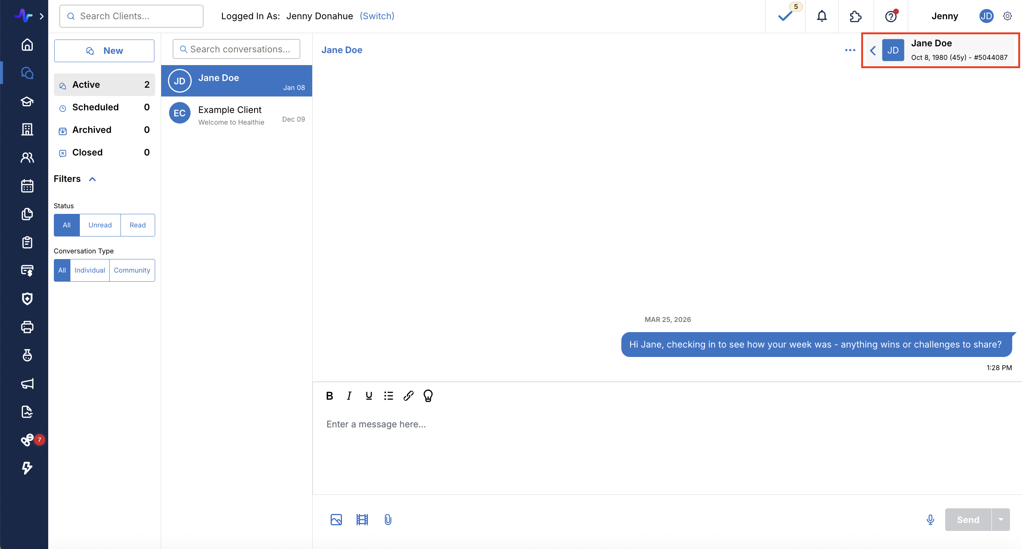Start a New conversation
This screenshot has height=549, width=1022.
104,51
